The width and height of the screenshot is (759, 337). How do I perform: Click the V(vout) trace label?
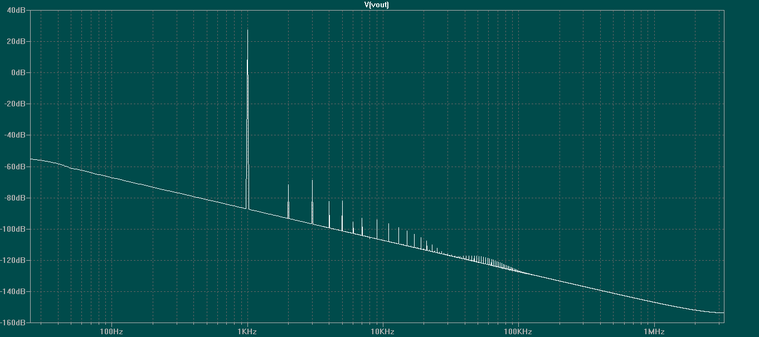(x=377, y=4)
